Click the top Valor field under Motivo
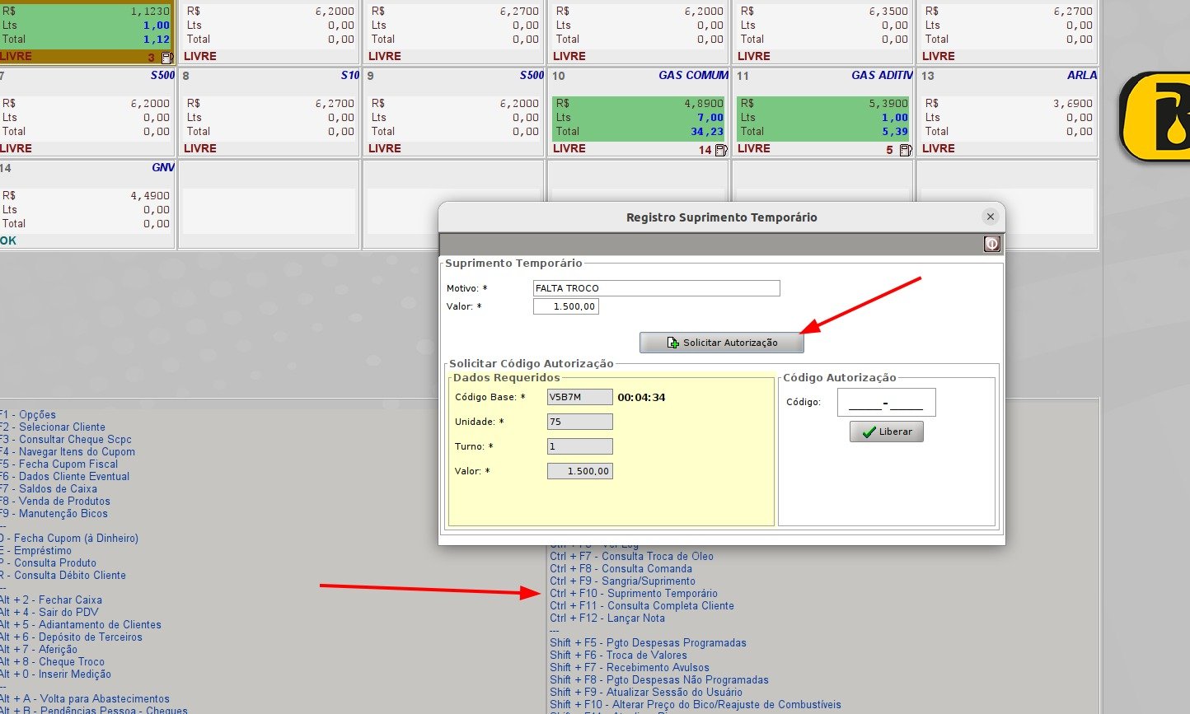This screenshot has width=1190, height=714. tap(566, 306)
